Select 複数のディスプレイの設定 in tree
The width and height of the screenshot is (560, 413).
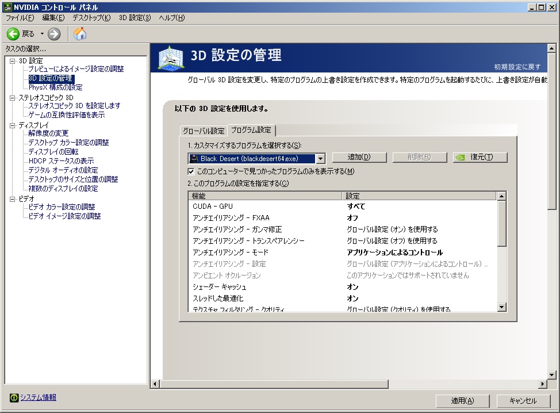(63, 189)
